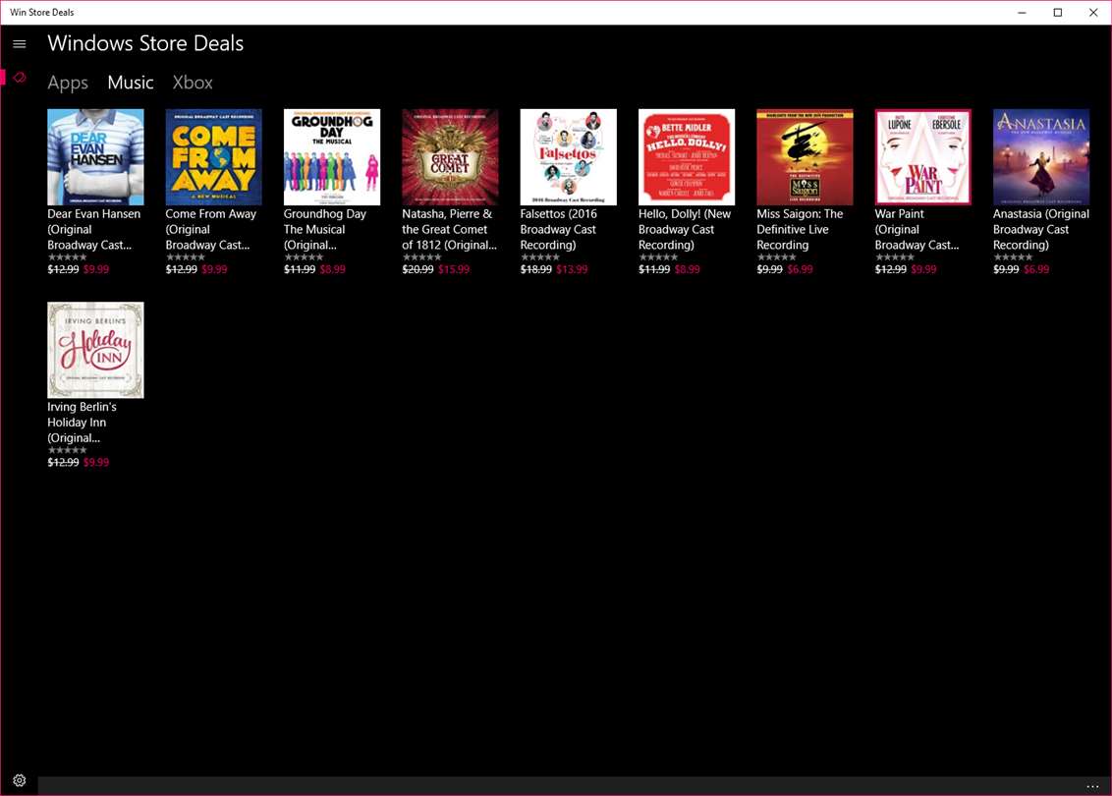
Task: Open the hamburger navigation menu
Action: (19, 44)
